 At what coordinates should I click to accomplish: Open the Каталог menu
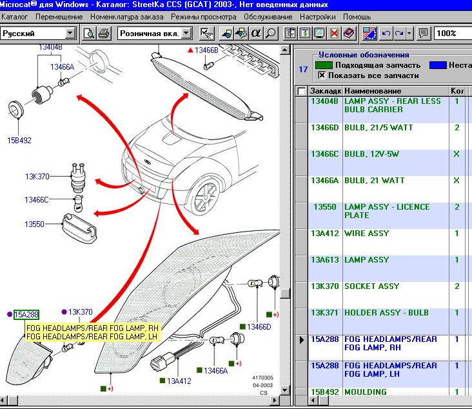point(14,17)
